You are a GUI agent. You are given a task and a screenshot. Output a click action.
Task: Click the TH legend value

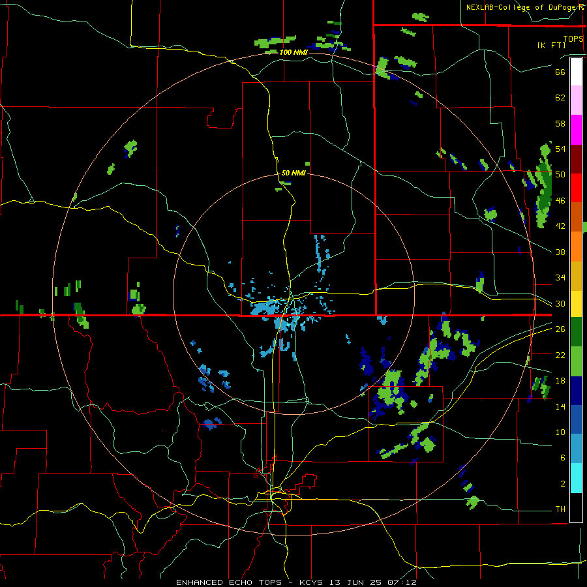[x=560, y=509]
